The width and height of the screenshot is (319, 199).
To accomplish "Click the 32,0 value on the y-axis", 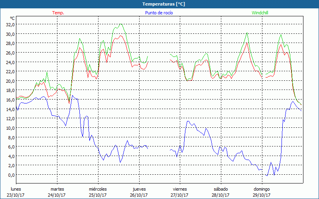I will coord(10,24).
